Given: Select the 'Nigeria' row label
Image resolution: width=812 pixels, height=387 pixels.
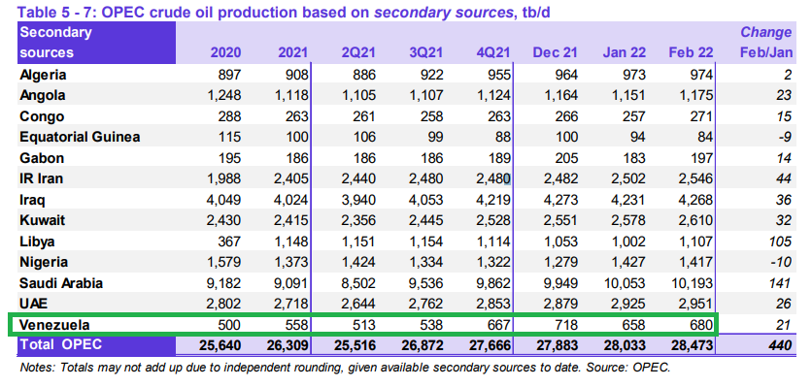Looking at the screenshot, I should (x=44, y=262).
